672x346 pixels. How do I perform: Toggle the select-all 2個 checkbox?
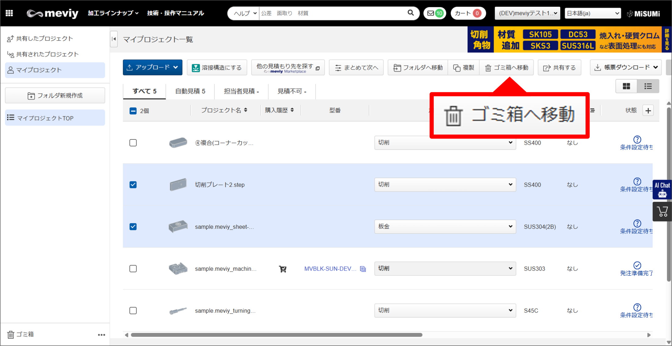pyautogui.click(x=133, y=111)
